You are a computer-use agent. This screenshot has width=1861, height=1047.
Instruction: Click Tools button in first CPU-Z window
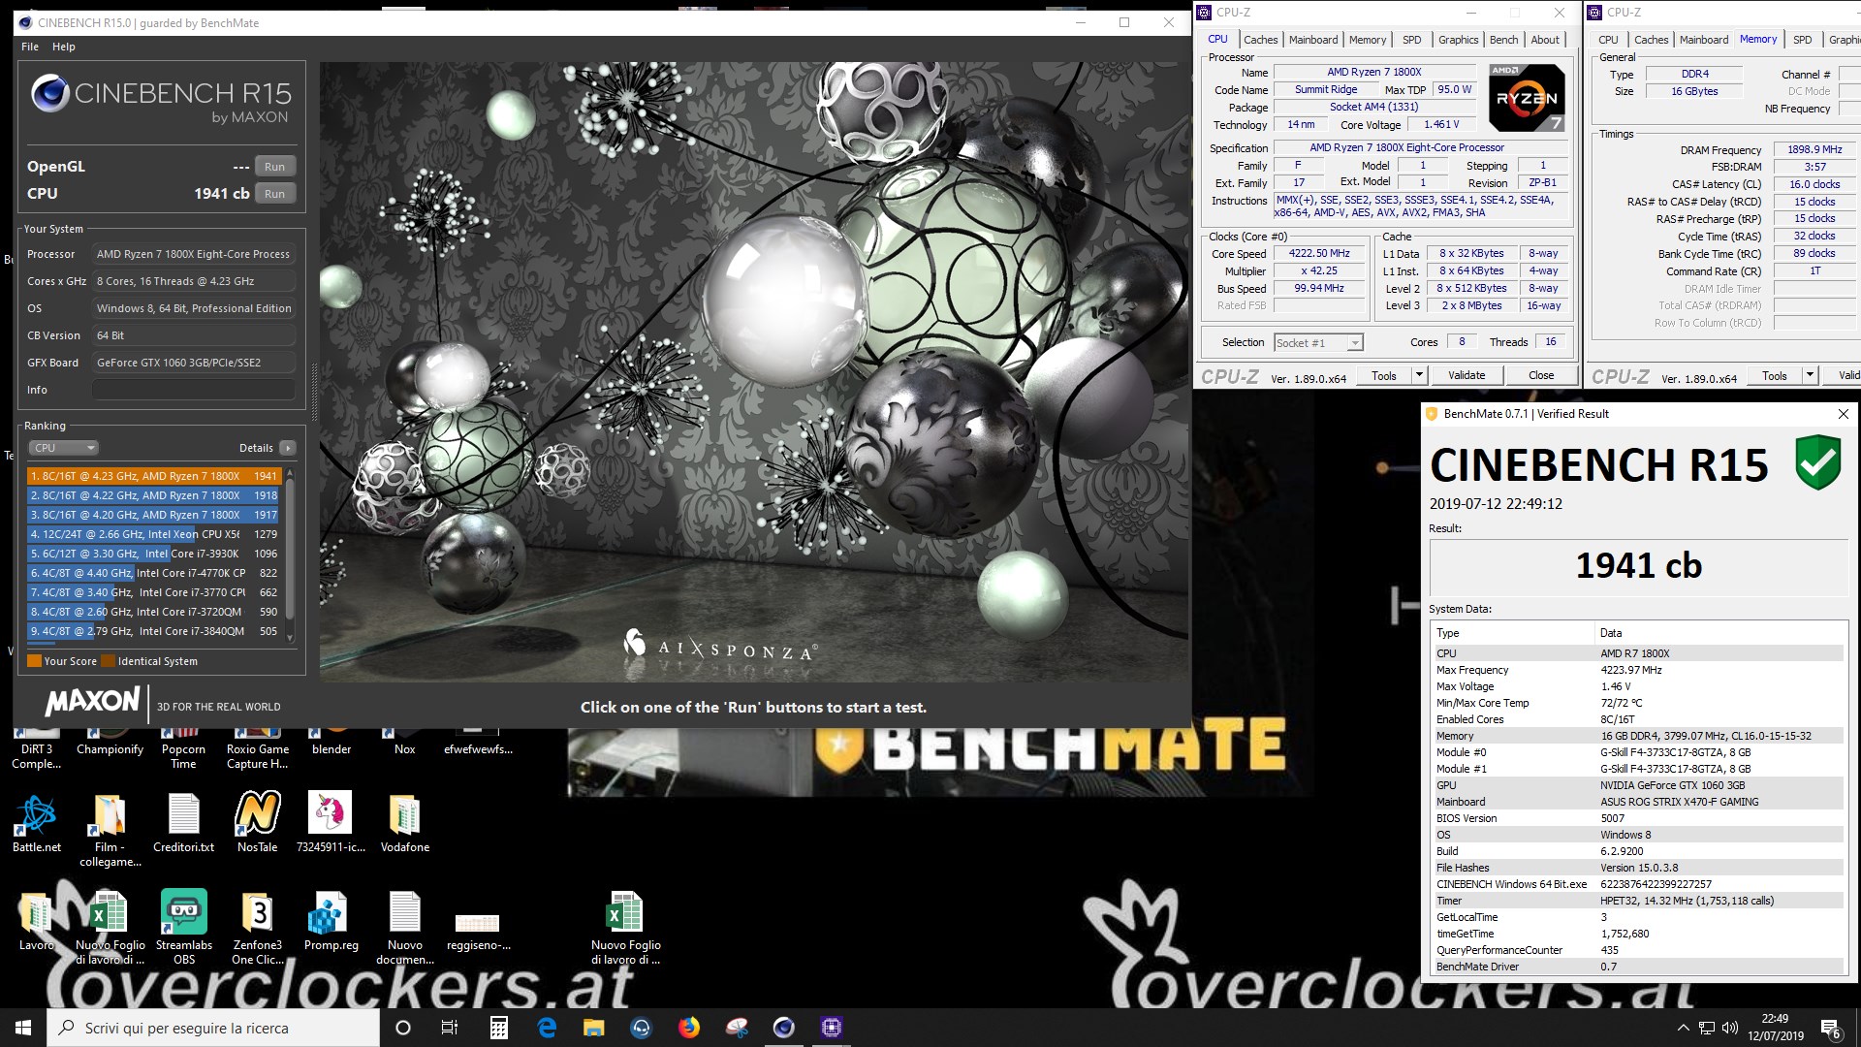tap(1384, 376)
